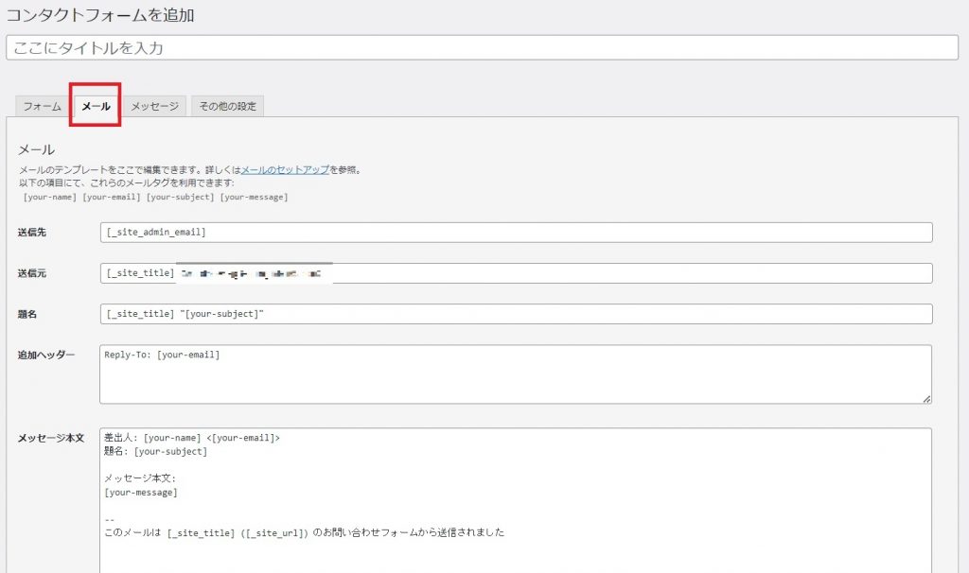Open the メッセージ tab
The image size is (969, 573).
point(154,106)
